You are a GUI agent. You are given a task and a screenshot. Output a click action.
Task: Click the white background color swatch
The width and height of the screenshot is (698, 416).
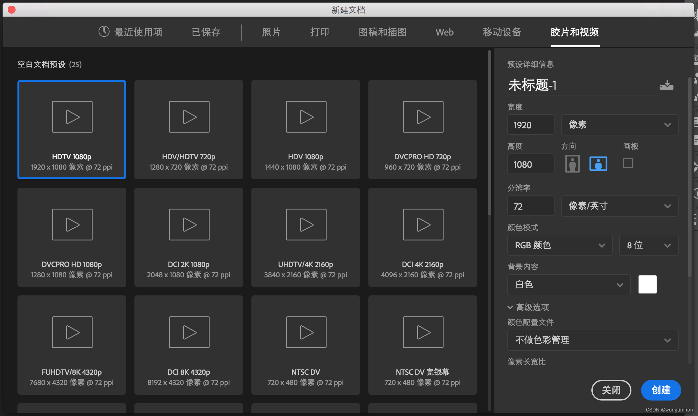point(647,284)
